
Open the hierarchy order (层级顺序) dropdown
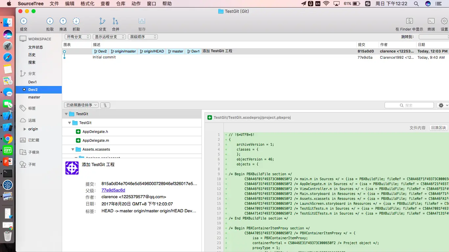click(x=143, y=37)
